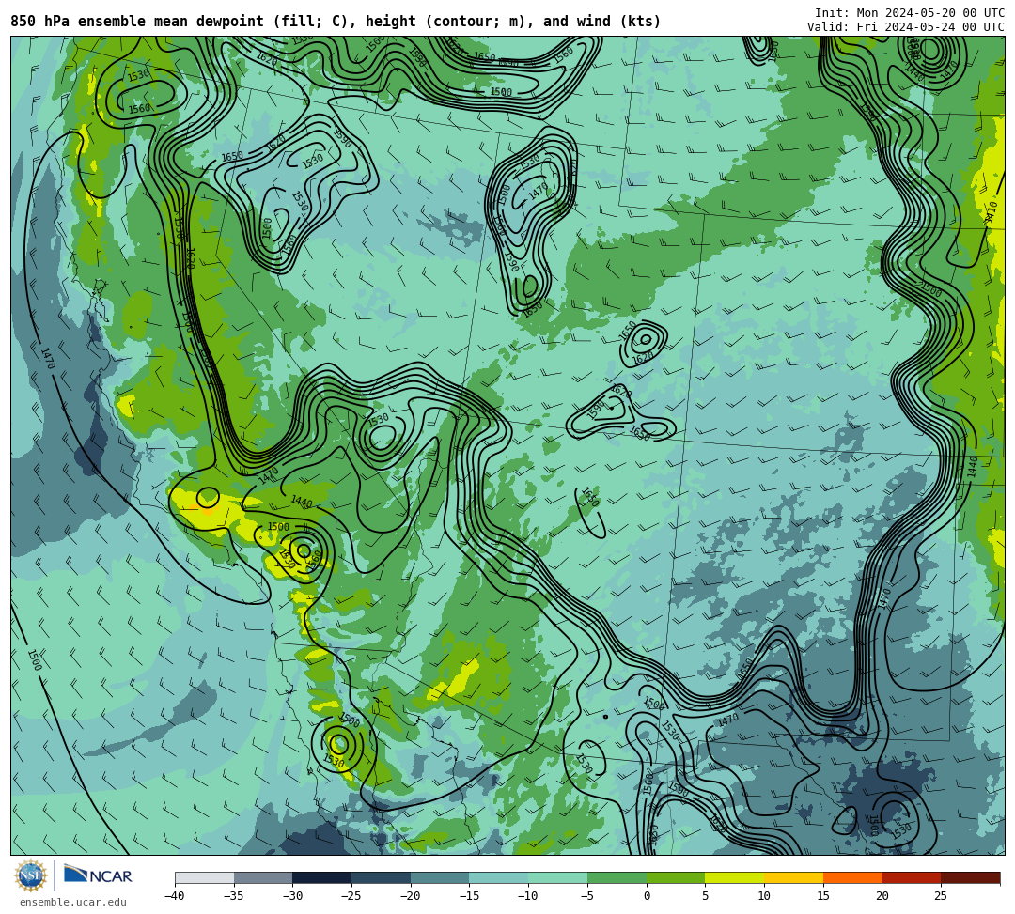
Task: Click the '-30' colorbar tick label
Action: (x=292, y=896)
